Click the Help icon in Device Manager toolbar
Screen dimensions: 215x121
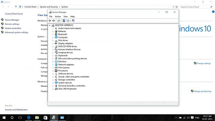[x=64, y=21]
